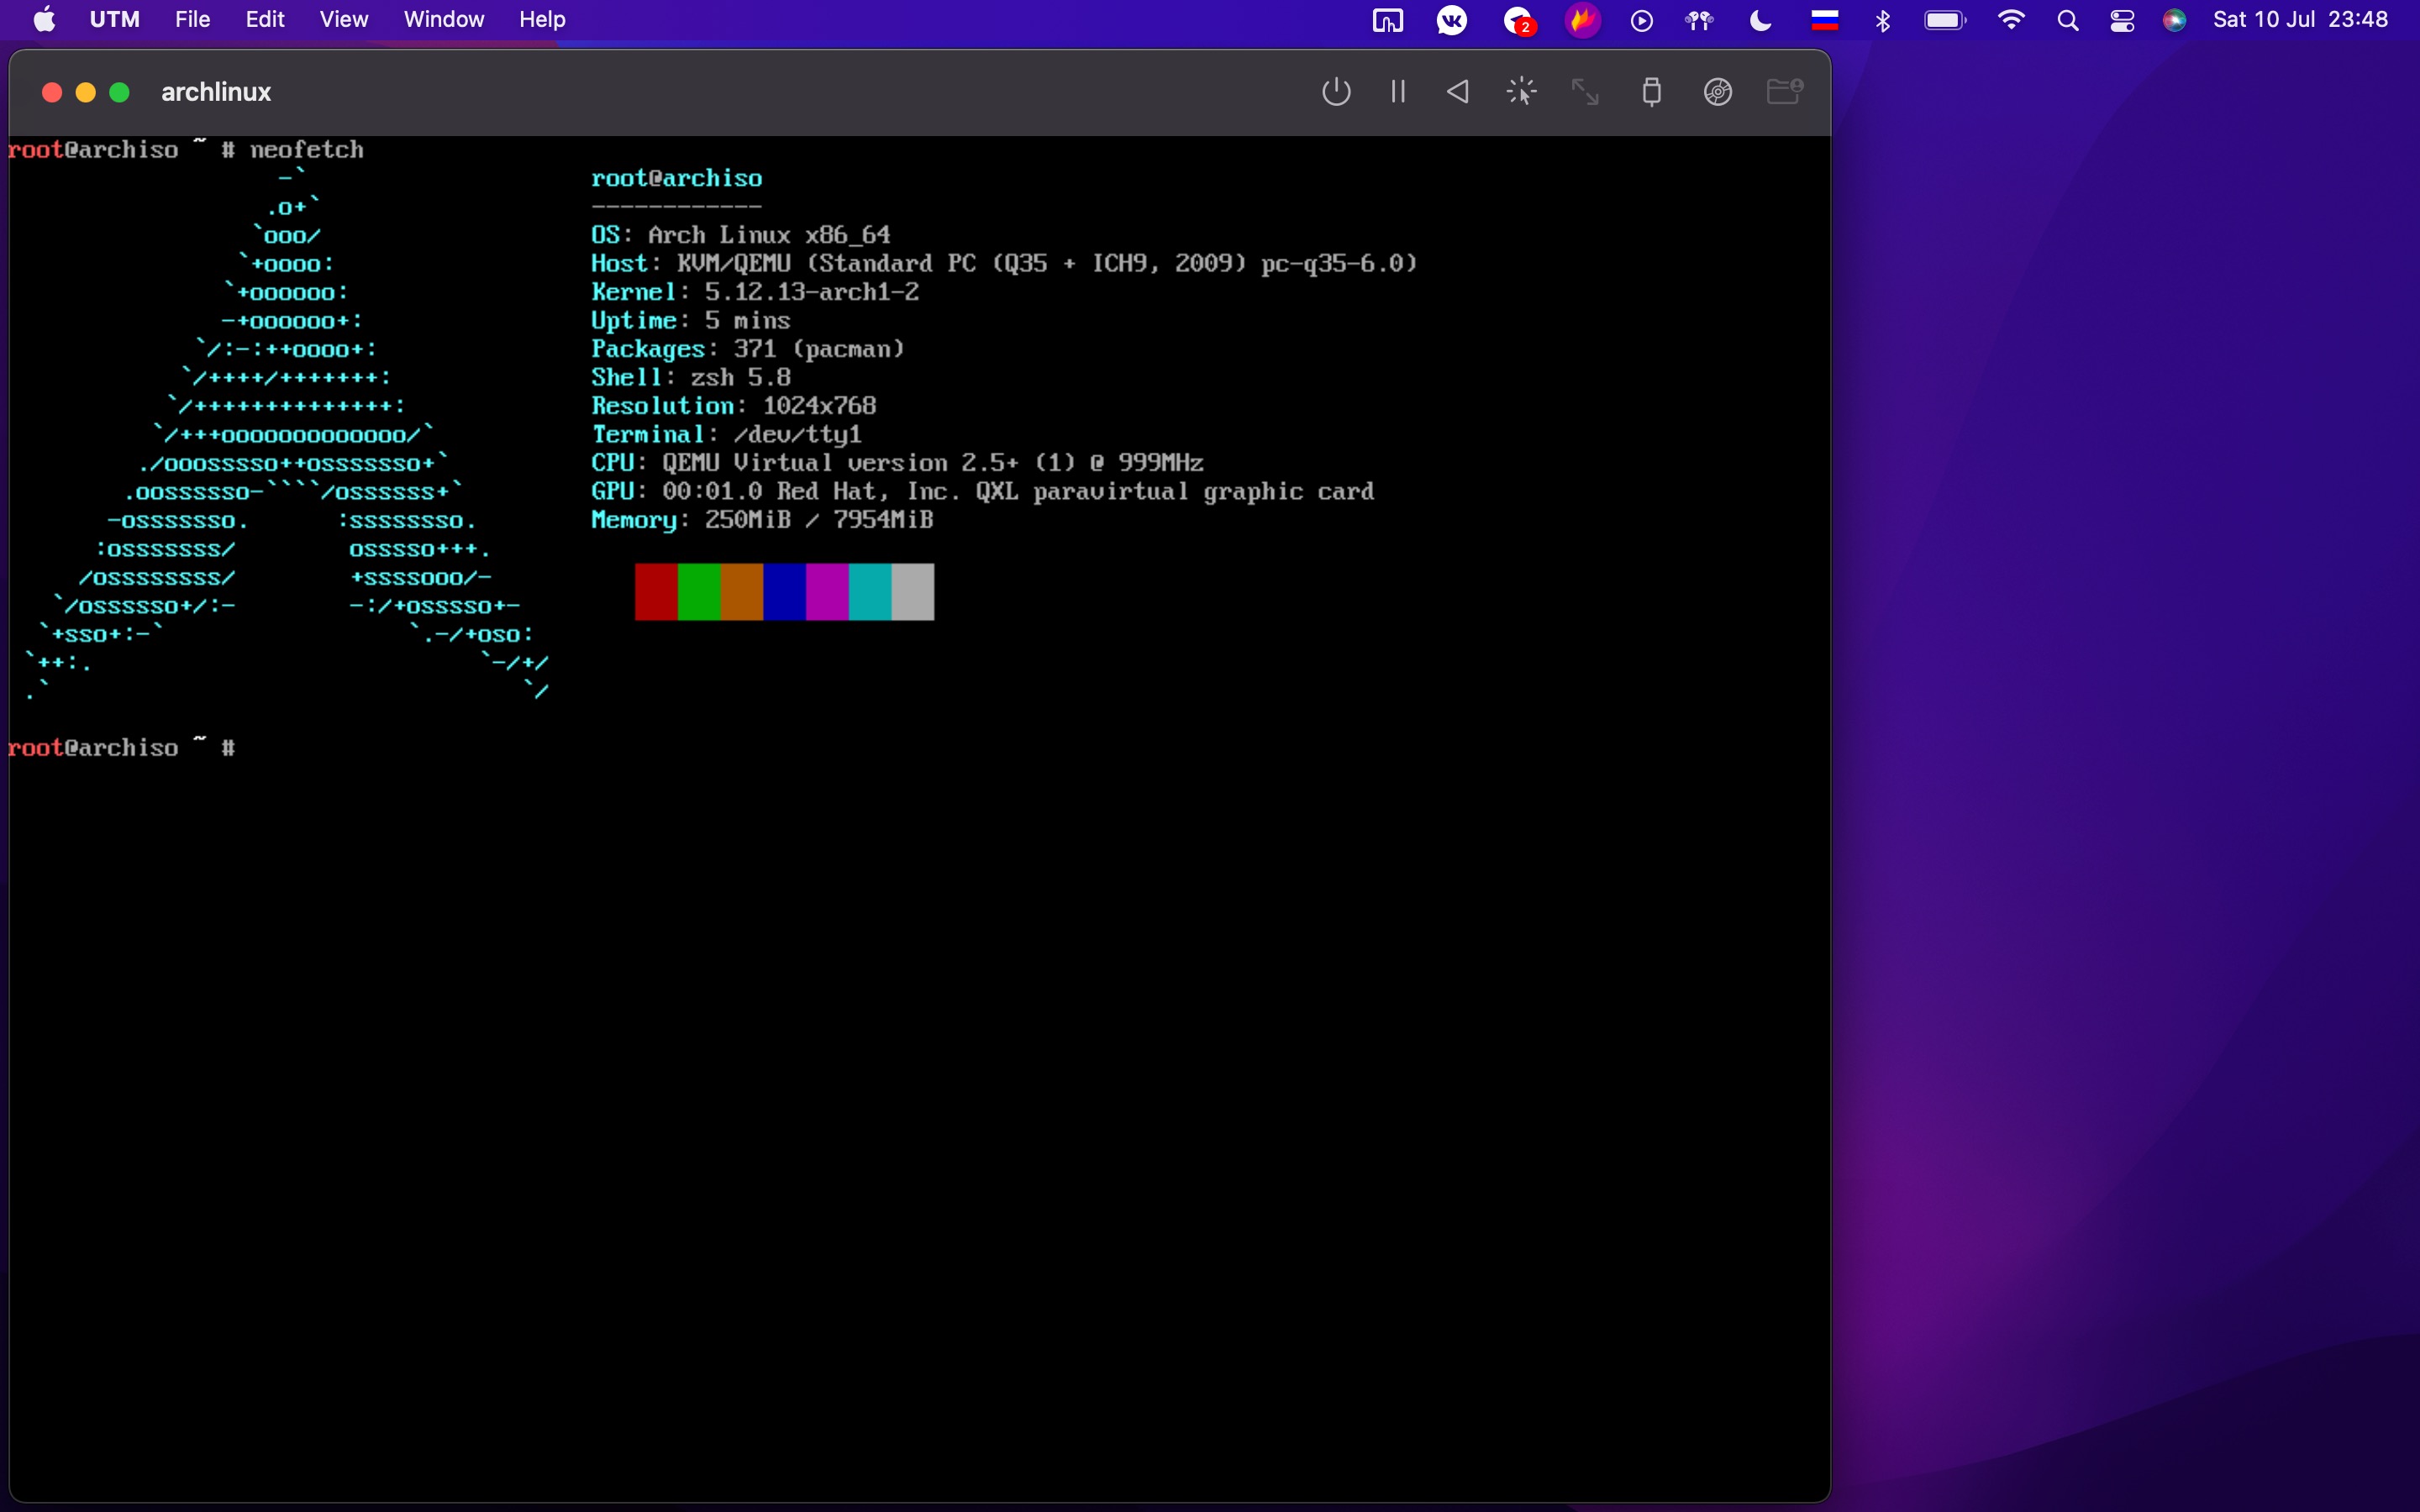Open the View menu
Screen dimensions: 2420x1512
pos(344,19)
